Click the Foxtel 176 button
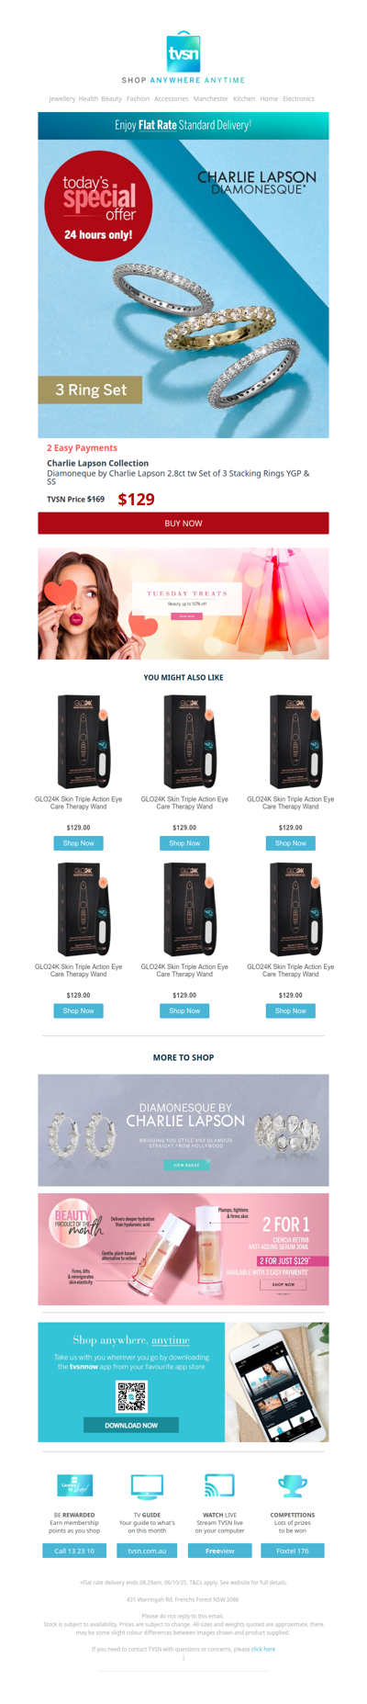 [x=293, y=1551]
